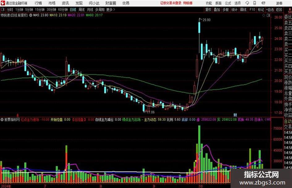The width and height of the screenshot is (292, 188).
Task: Click the 2024年 date axis label
Action: coord(6,186)
